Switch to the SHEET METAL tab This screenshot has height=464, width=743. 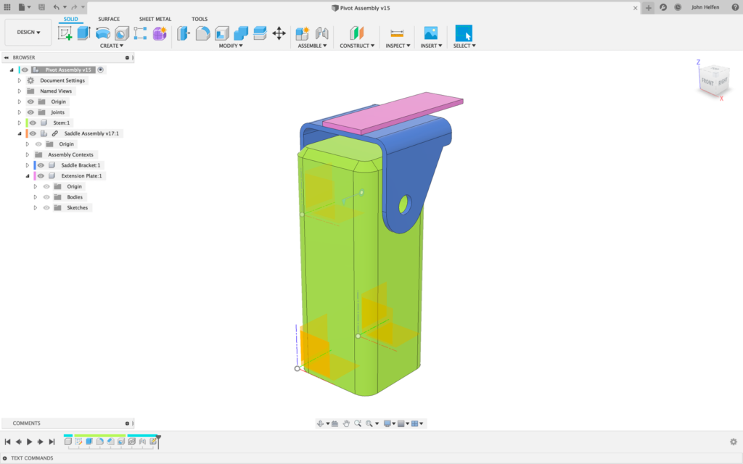pyautogui.click(x=155, y=19)
